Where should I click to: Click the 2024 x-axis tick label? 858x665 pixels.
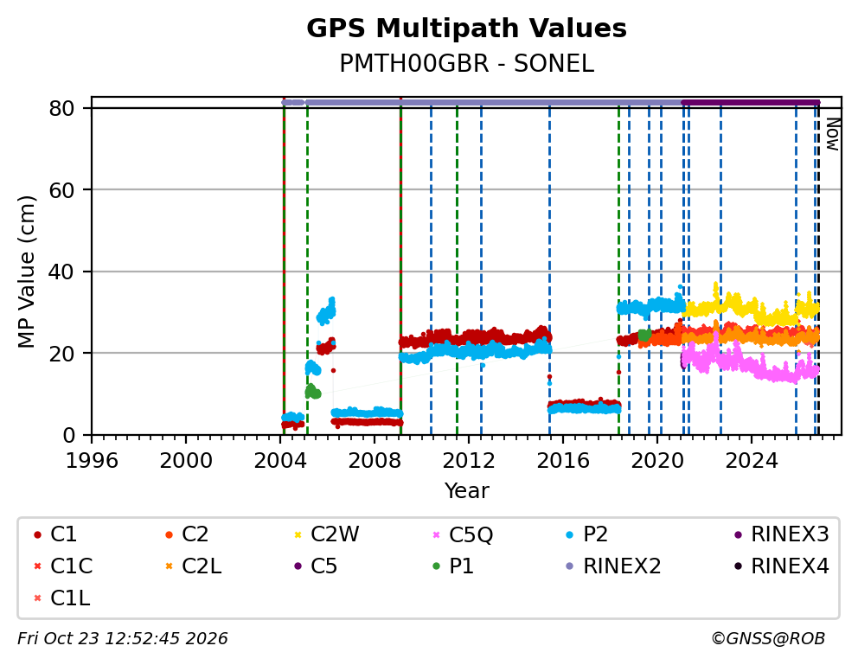(x=752, y=461)
